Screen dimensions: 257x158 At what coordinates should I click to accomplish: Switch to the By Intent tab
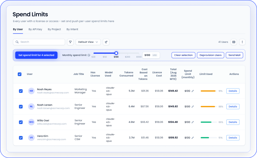72,29
